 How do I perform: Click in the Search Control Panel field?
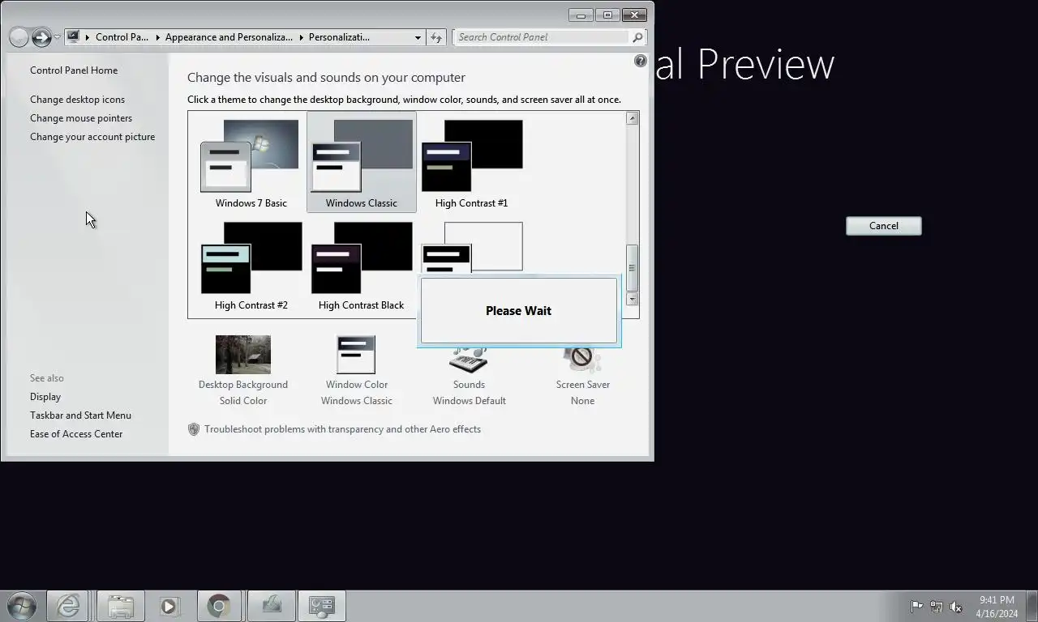coord(542,37)
